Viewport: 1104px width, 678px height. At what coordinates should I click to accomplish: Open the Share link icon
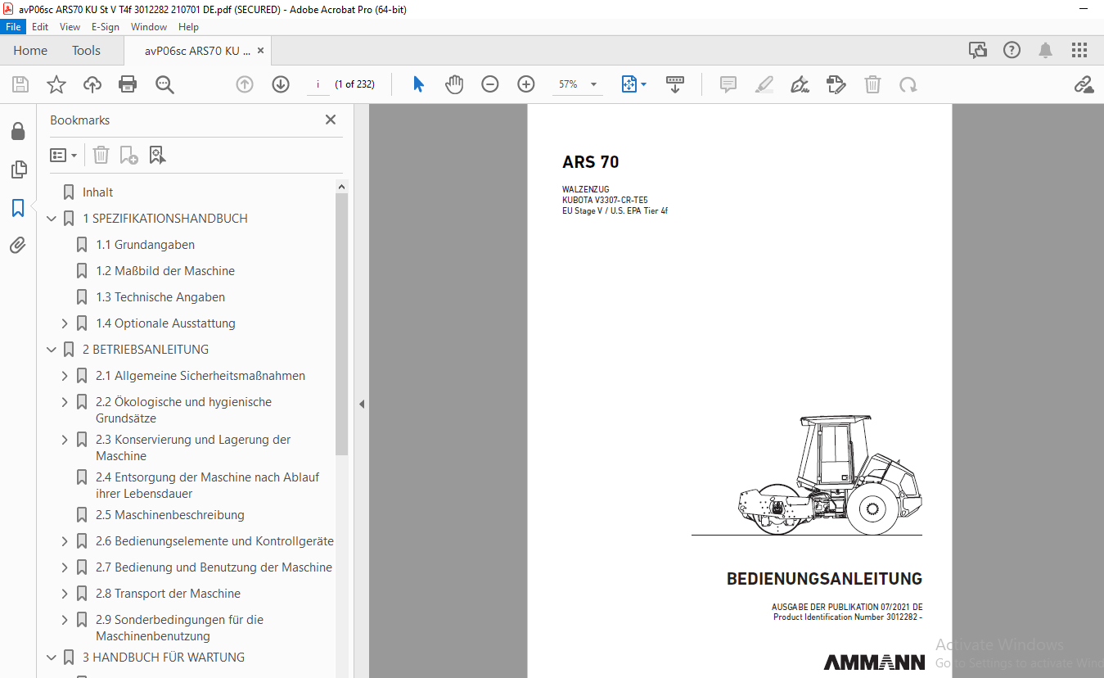[1084, 84]
